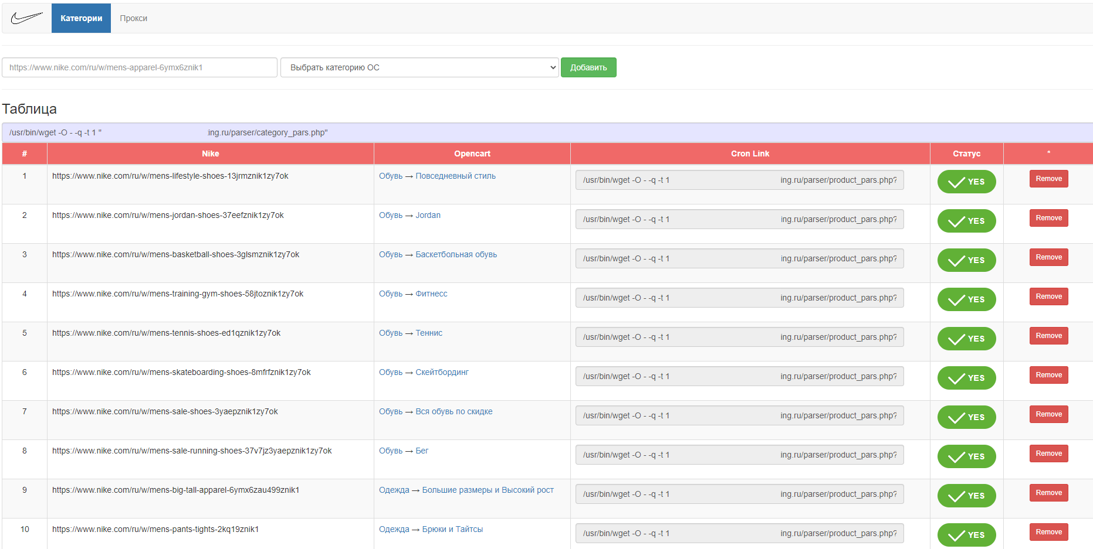The image size is (1093, 549).
Task: Remove the mens-basketball-shoes row
Action: [1048, 257]
